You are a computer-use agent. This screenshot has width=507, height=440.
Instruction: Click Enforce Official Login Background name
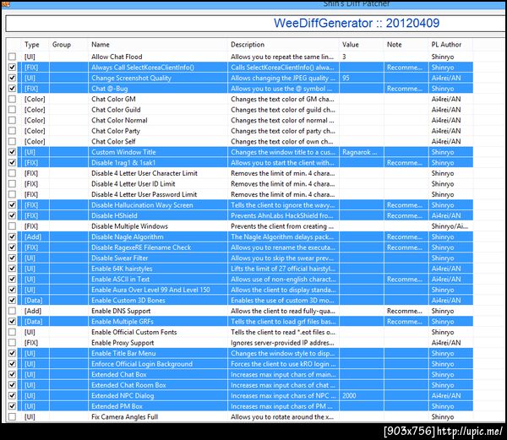point(142,364)
